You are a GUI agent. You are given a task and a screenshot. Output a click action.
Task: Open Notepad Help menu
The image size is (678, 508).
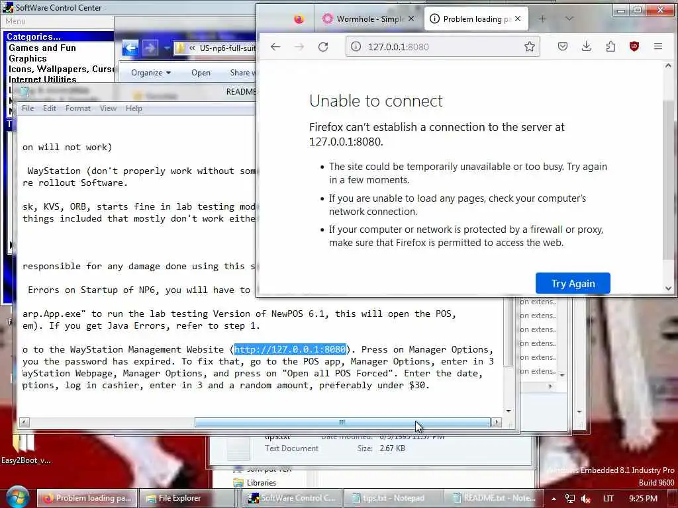tap(134, 108)
